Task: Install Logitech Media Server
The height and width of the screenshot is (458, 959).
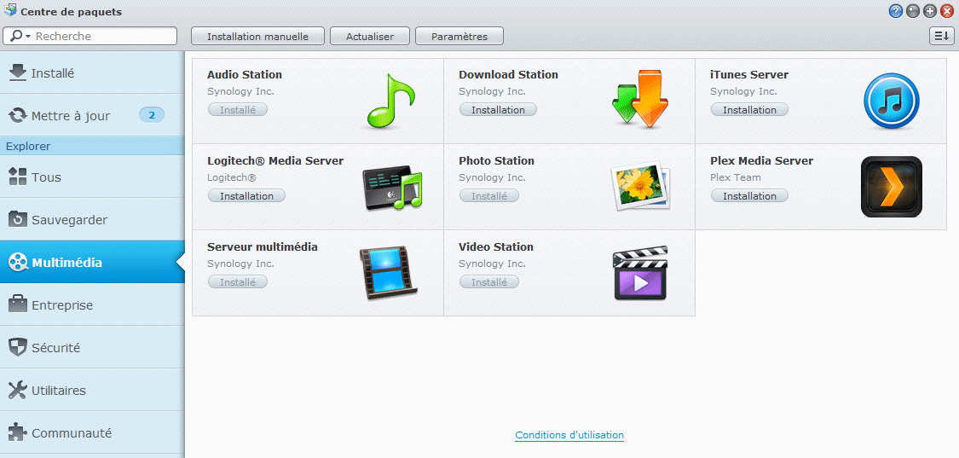Action: click(x=246, y=196)
